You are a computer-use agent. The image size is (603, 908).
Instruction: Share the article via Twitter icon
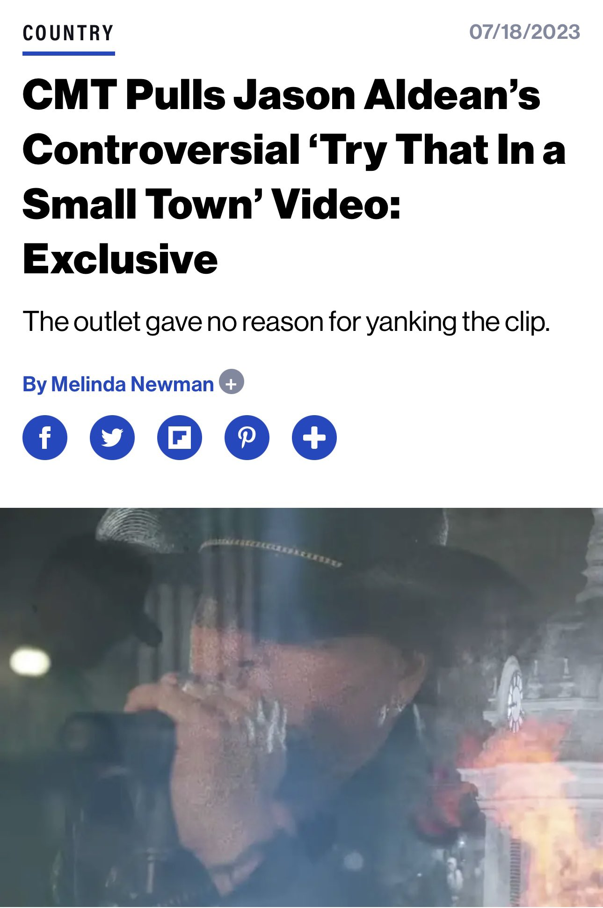[112, 438]
